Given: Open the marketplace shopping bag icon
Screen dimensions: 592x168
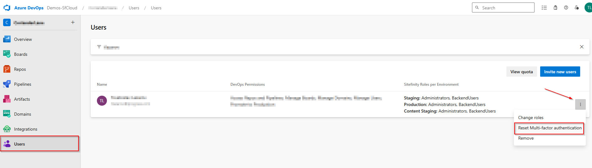Looking at the screenshot, I should 555,8.
